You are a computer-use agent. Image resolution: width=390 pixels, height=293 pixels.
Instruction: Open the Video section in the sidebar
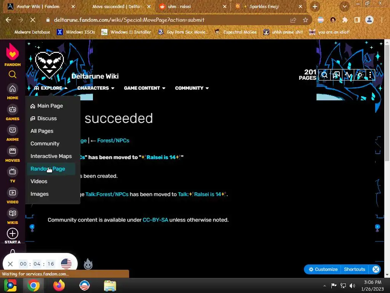pos(13,196)
